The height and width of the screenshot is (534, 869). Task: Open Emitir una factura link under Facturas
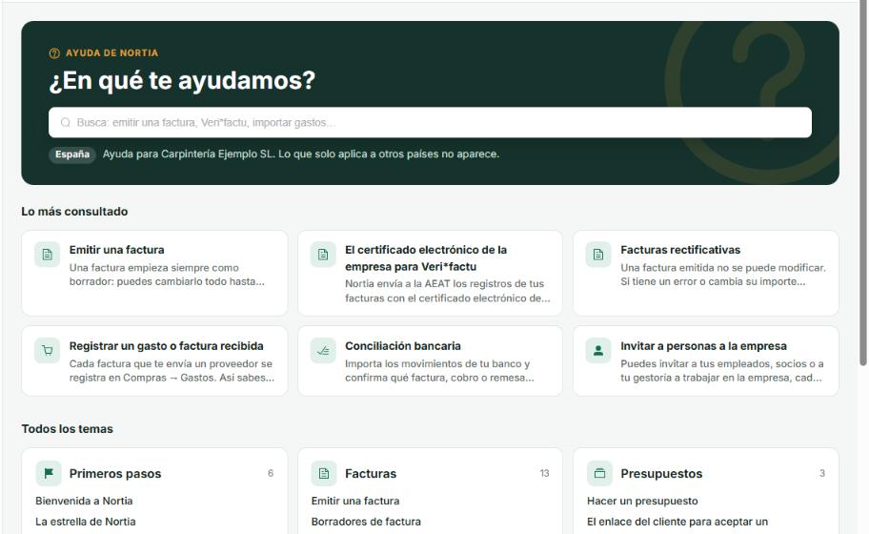(355, 501)
